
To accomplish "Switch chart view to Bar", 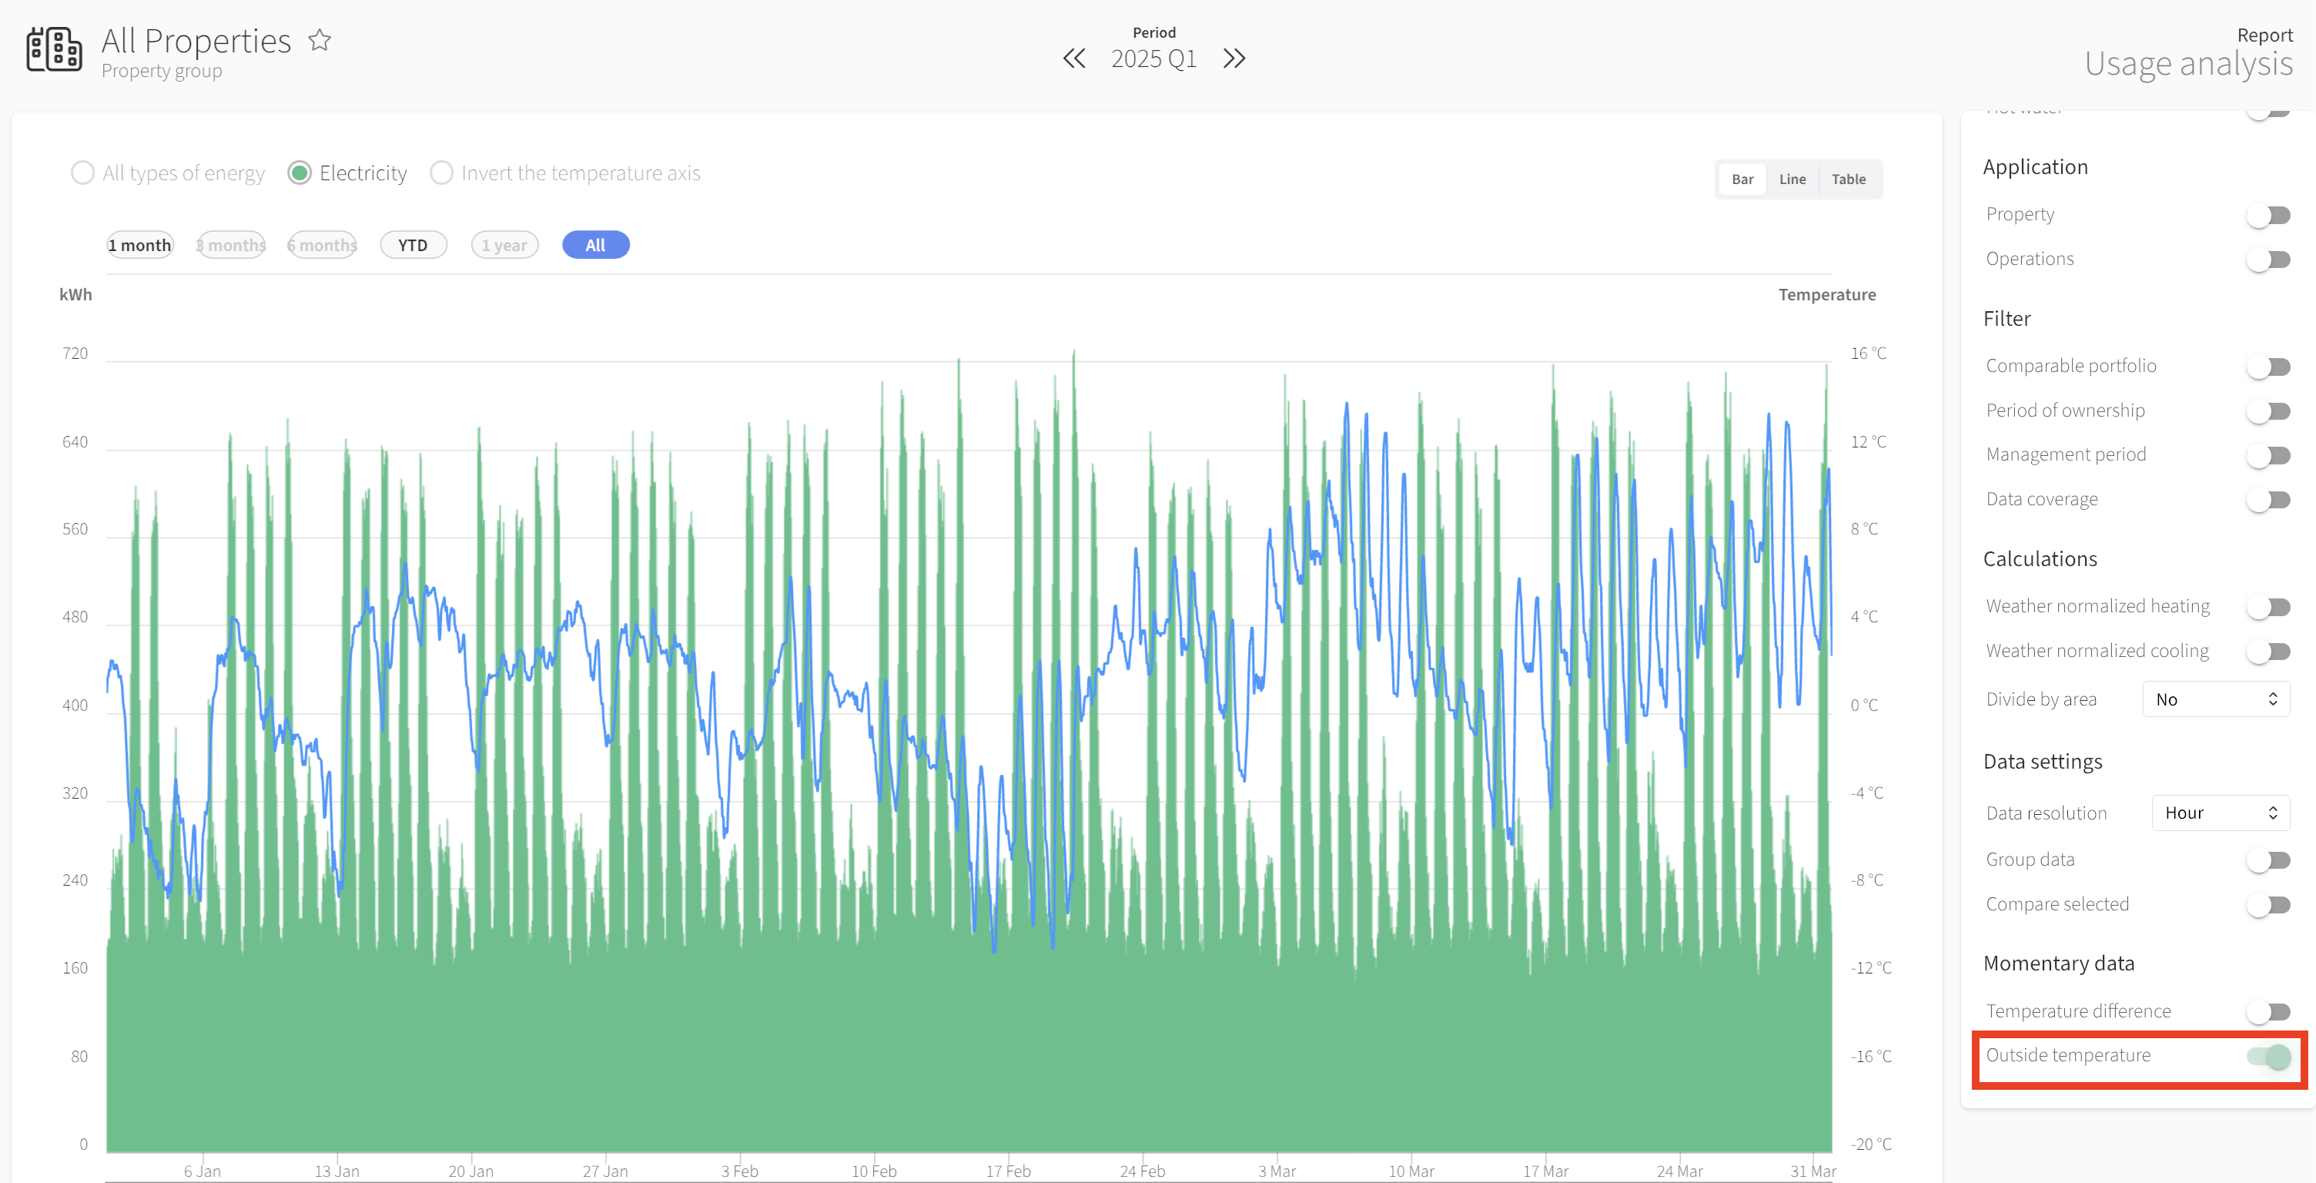I will click(x=1742, y=179).
